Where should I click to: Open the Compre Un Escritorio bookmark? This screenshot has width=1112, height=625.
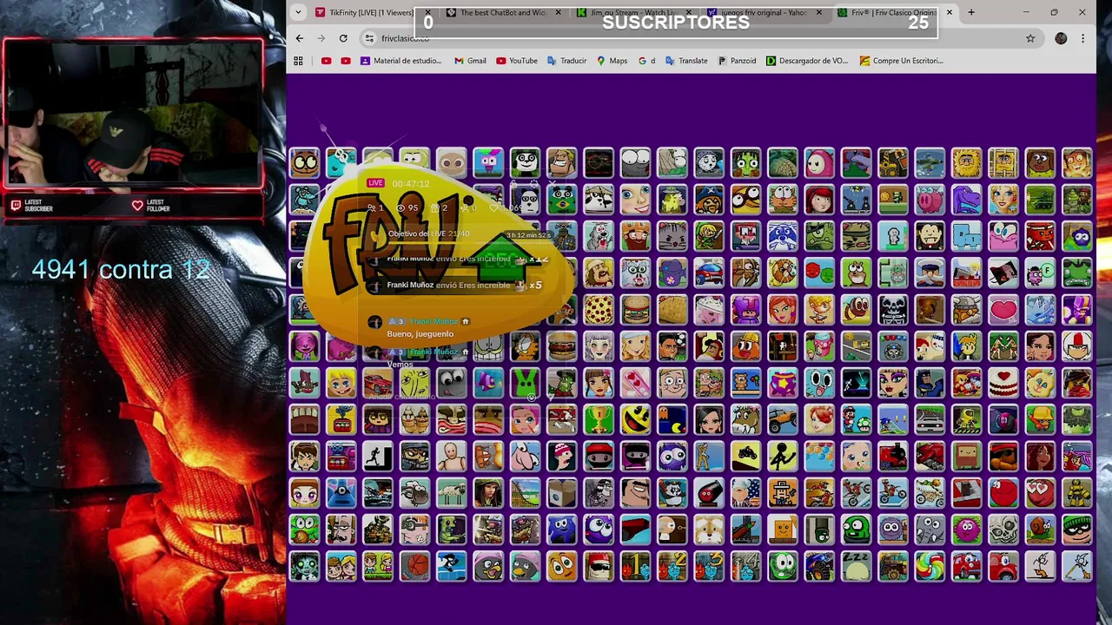pos(901,61)
